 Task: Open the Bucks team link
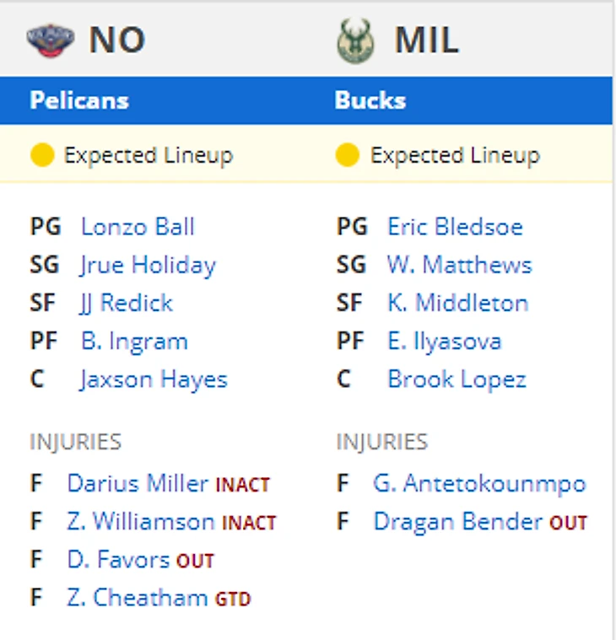coord(370,100)
